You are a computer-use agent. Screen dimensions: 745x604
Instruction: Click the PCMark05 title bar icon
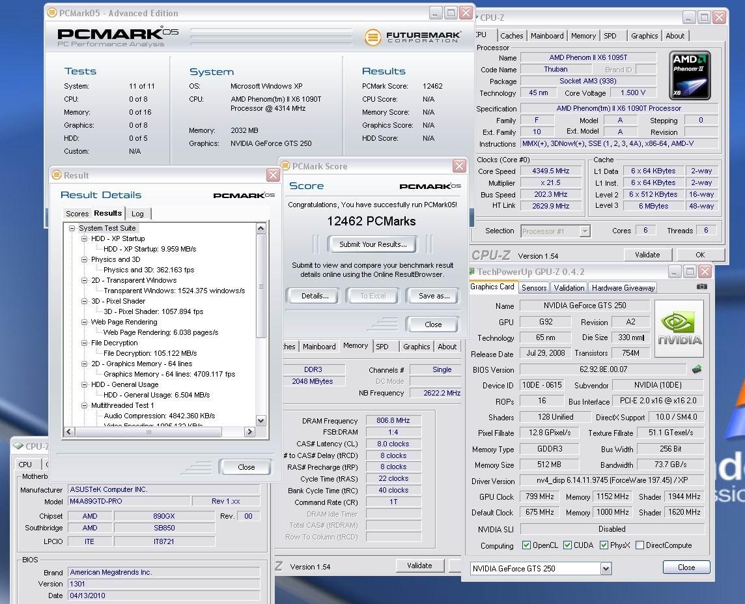[52, 13]
